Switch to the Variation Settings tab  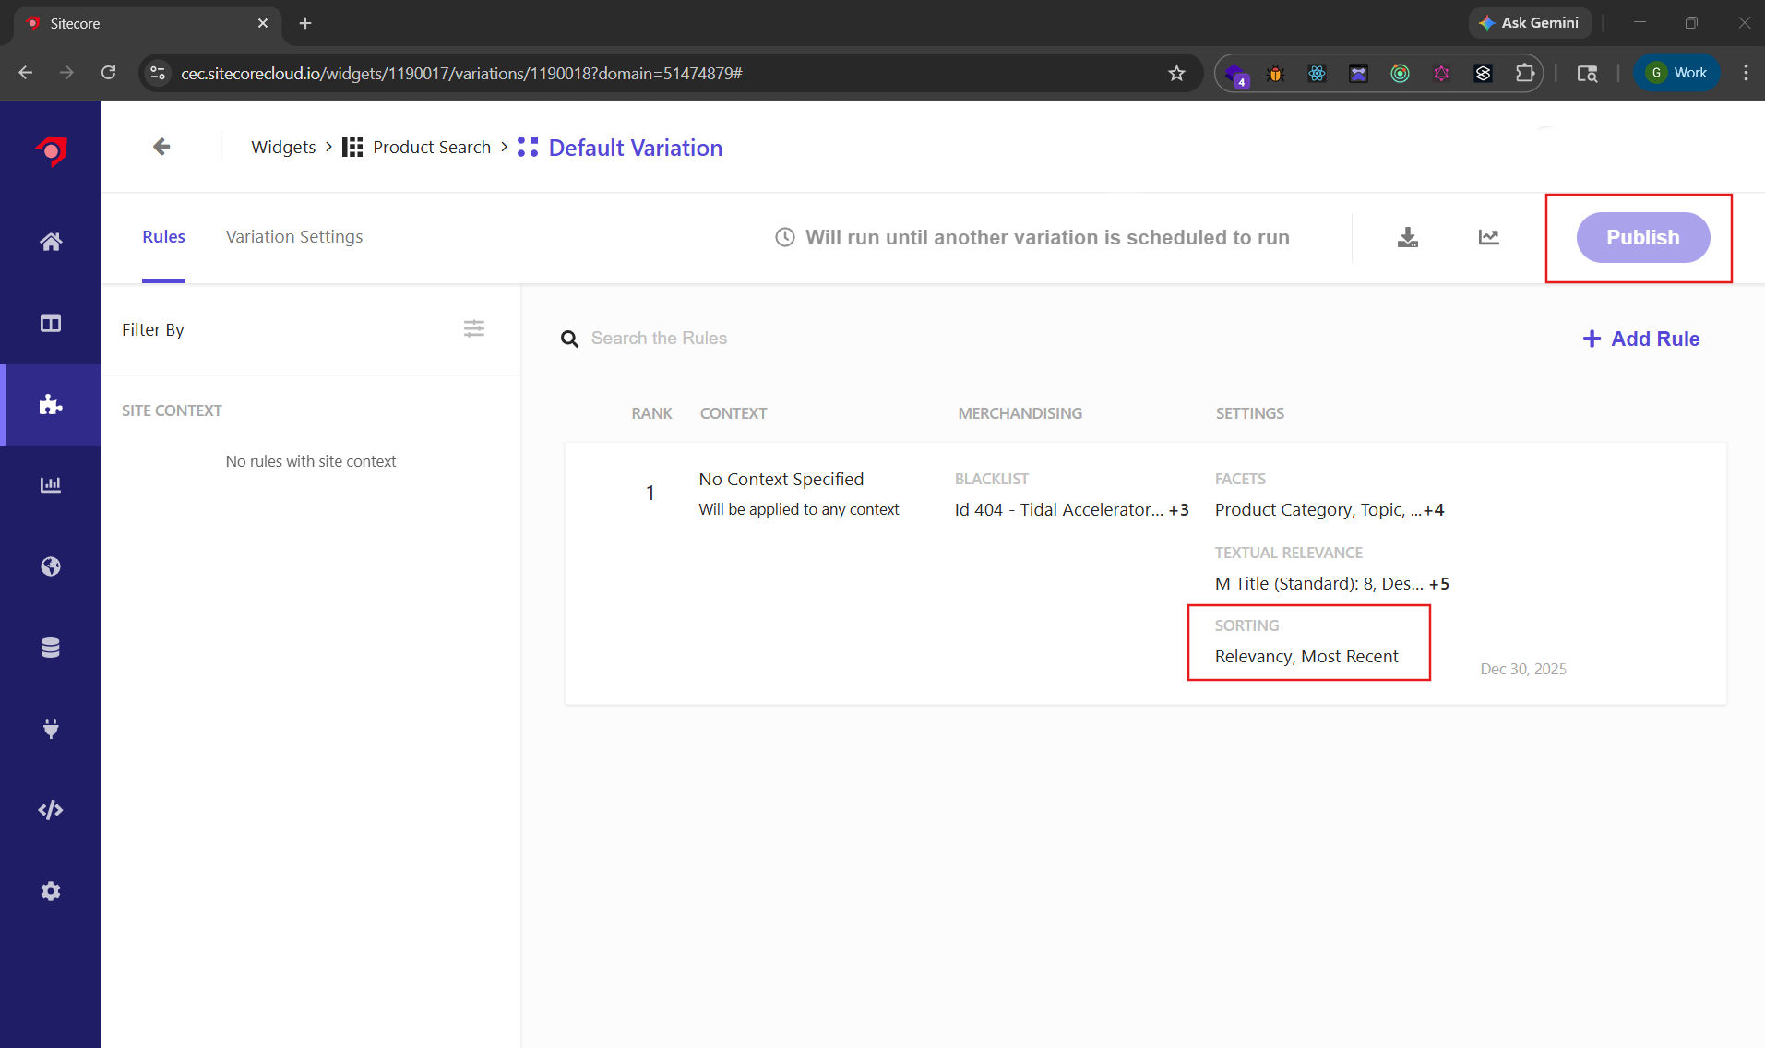pyautogui.click(x=294, y=237)
